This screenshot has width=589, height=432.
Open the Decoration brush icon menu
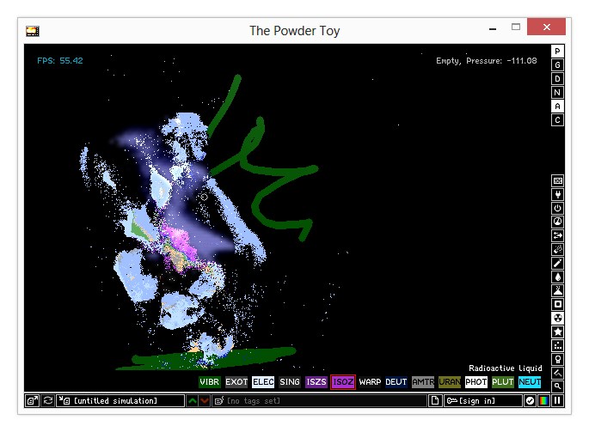(558, 373)
